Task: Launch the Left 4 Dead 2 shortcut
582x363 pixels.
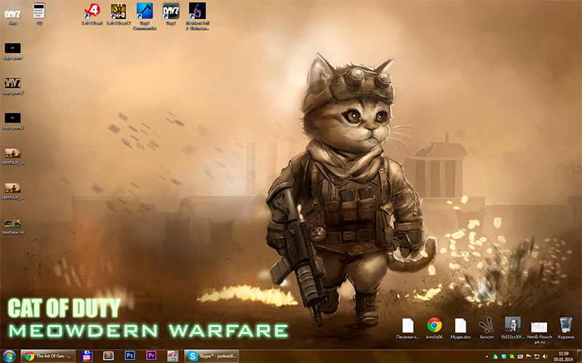Action: point(119,14)
